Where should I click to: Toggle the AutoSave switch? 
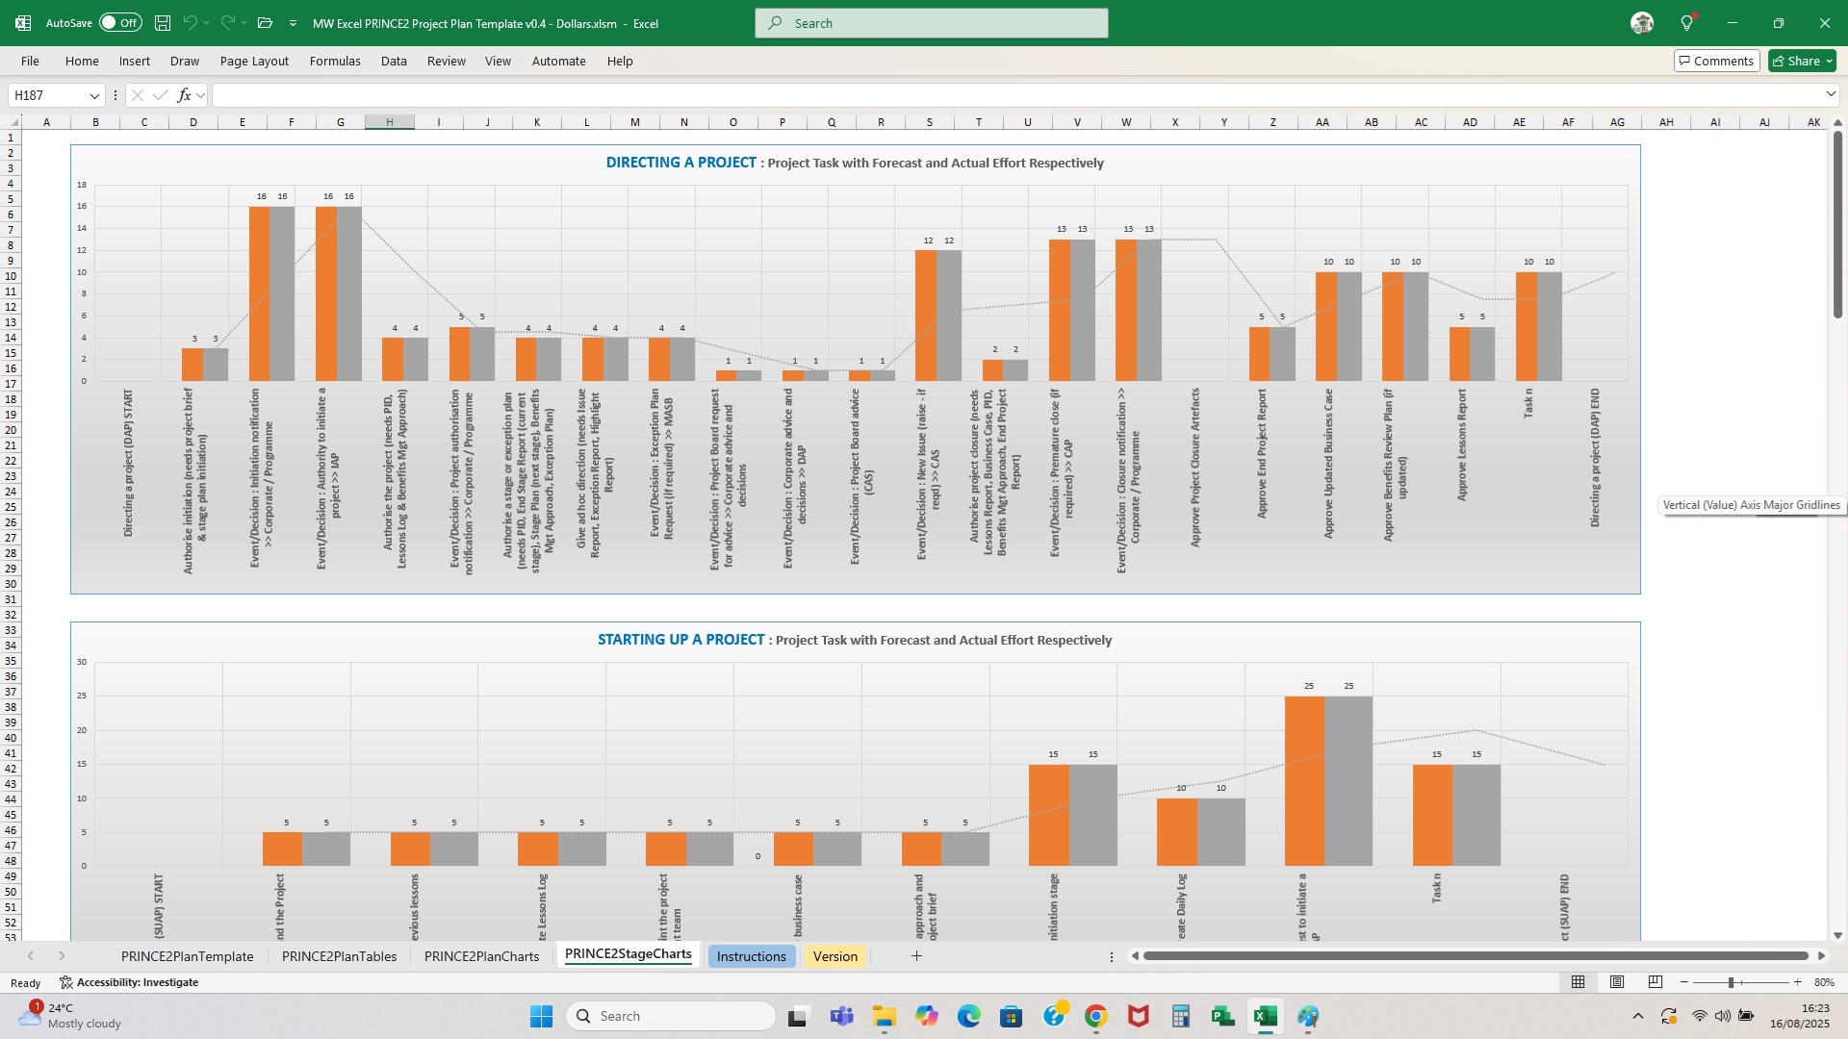[120, 23]
